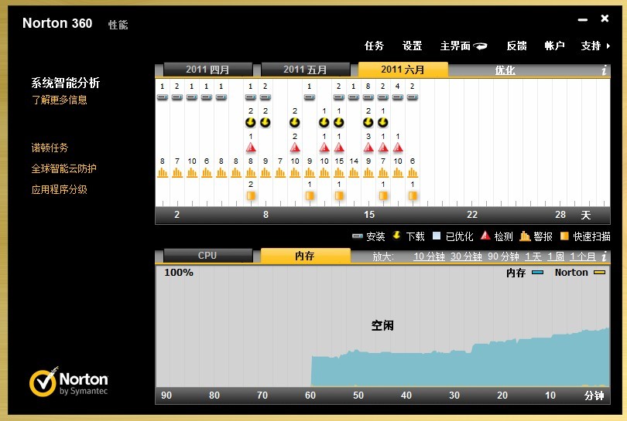627x421 pixels.
Task: Expand the 支持 menu arrow
Action: tap(608, 46)
